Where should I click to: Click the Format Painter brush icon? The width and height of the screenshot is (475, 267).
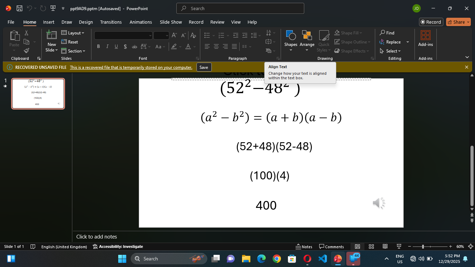coord(26,50)
